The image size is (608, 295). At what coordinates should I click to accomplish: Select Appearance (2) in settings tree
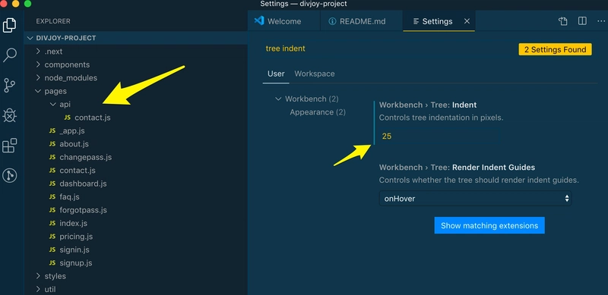(318, 112)
